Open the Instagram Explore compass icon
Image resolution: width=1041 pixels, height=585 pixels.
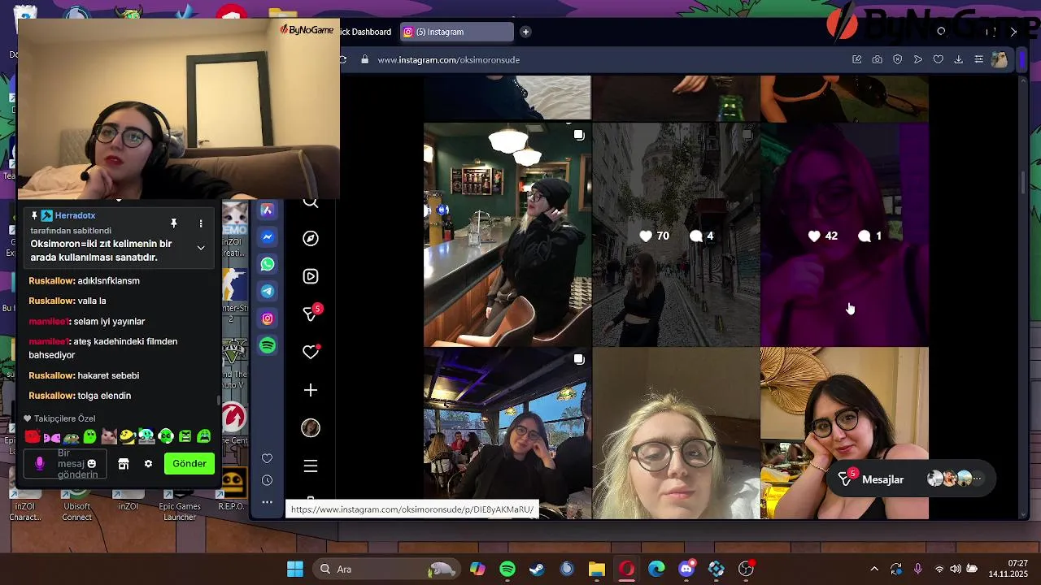(311, 238)
